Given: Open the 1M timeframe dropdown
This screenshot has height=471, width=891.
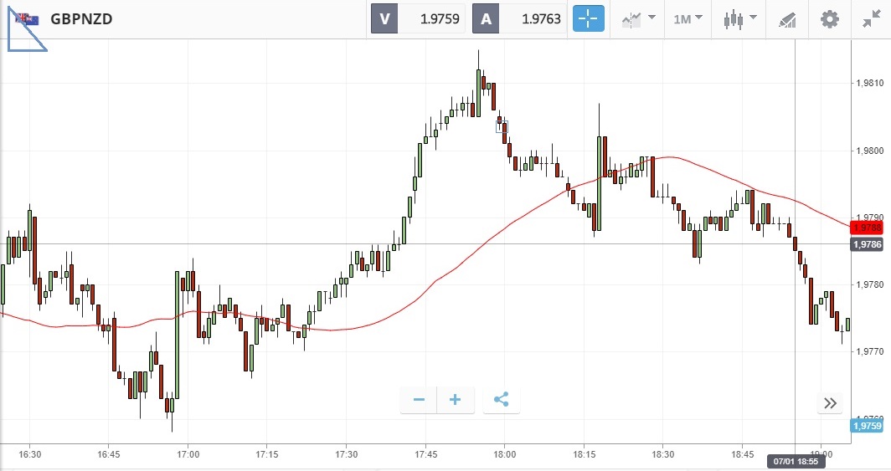Looking at the screenshot, I should pos(688,18).
